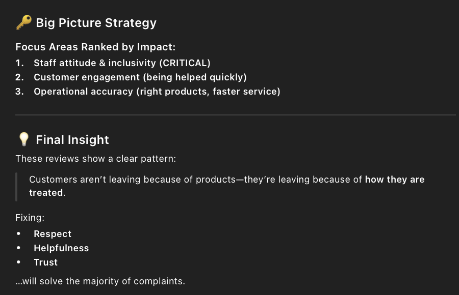This screenshot has height=295, width=459.
Task: Select the Focus Areas Ranked by Impact line
Action: point(95,47)
